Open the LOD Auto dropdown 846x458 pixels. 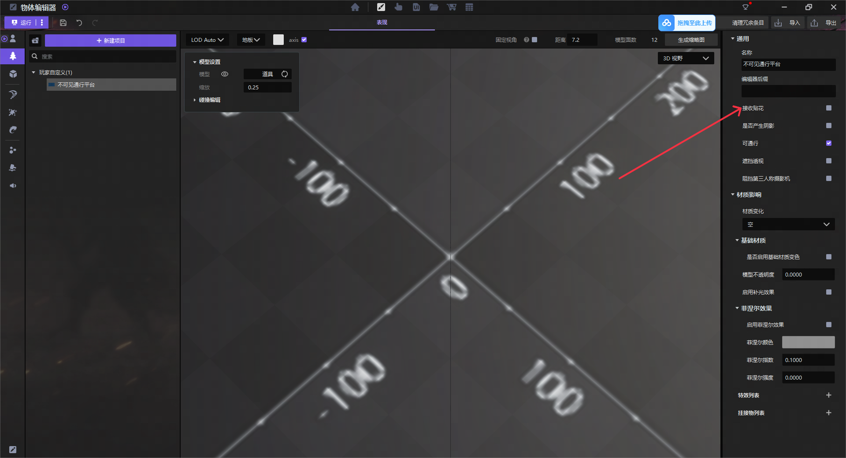207,40
